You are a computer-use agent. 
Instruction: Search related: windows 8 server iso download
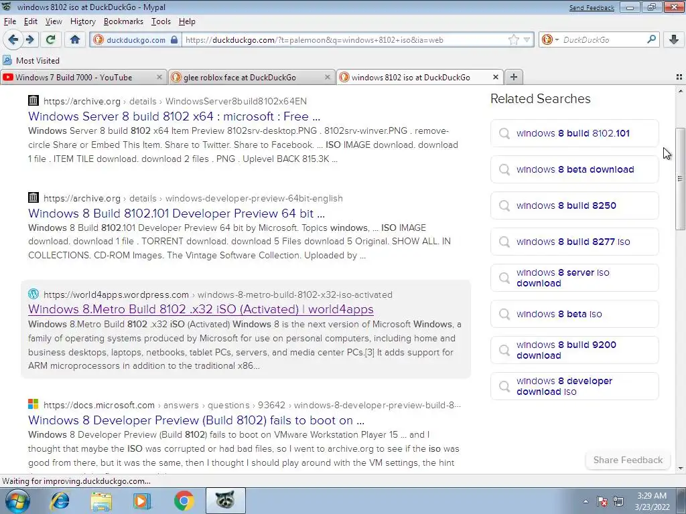coord(574,278)
